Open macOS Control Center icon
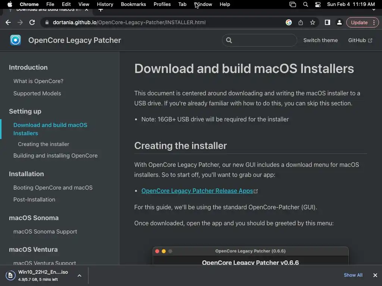382x286 pixels. point(318,4)
